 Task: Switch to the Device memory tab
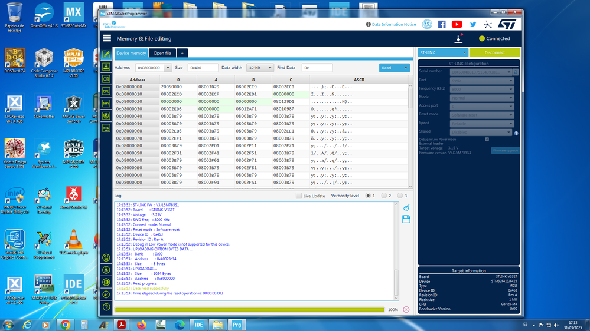pyautogui.click(x=131, y=53)
